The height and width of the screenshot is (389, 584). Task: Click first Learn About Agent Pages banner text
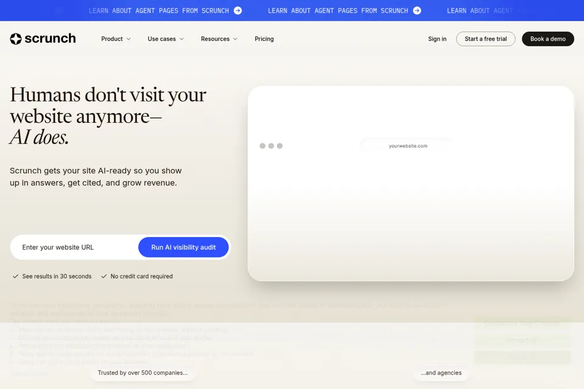coord(159,11)
